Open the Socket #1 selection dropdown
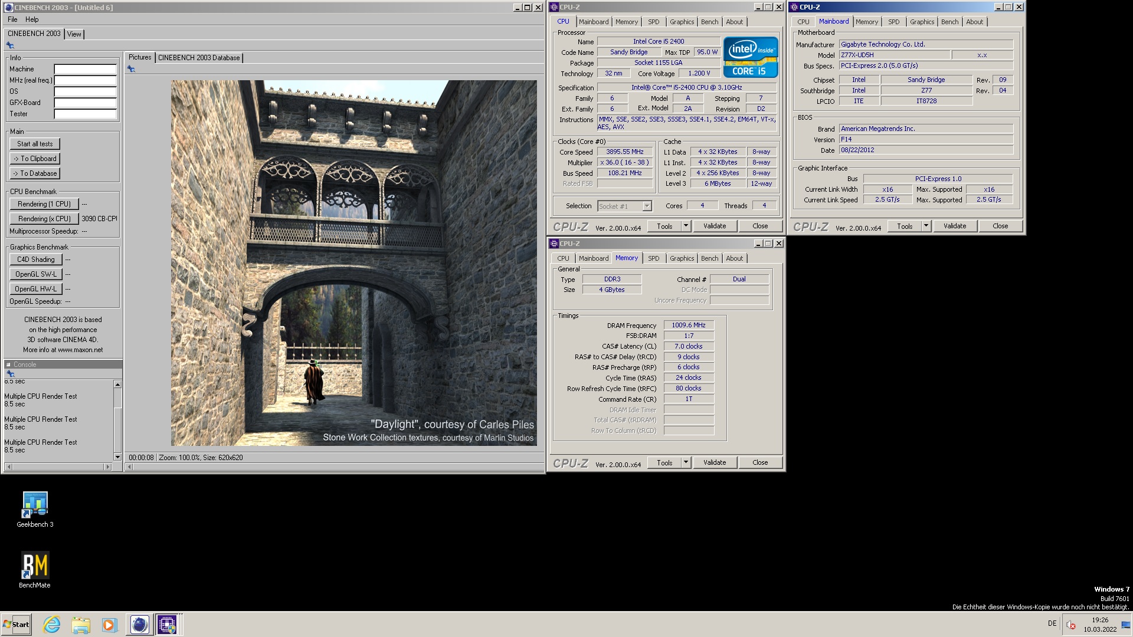The height and width of the screenshot is (637, 1133). coord(647,206)
